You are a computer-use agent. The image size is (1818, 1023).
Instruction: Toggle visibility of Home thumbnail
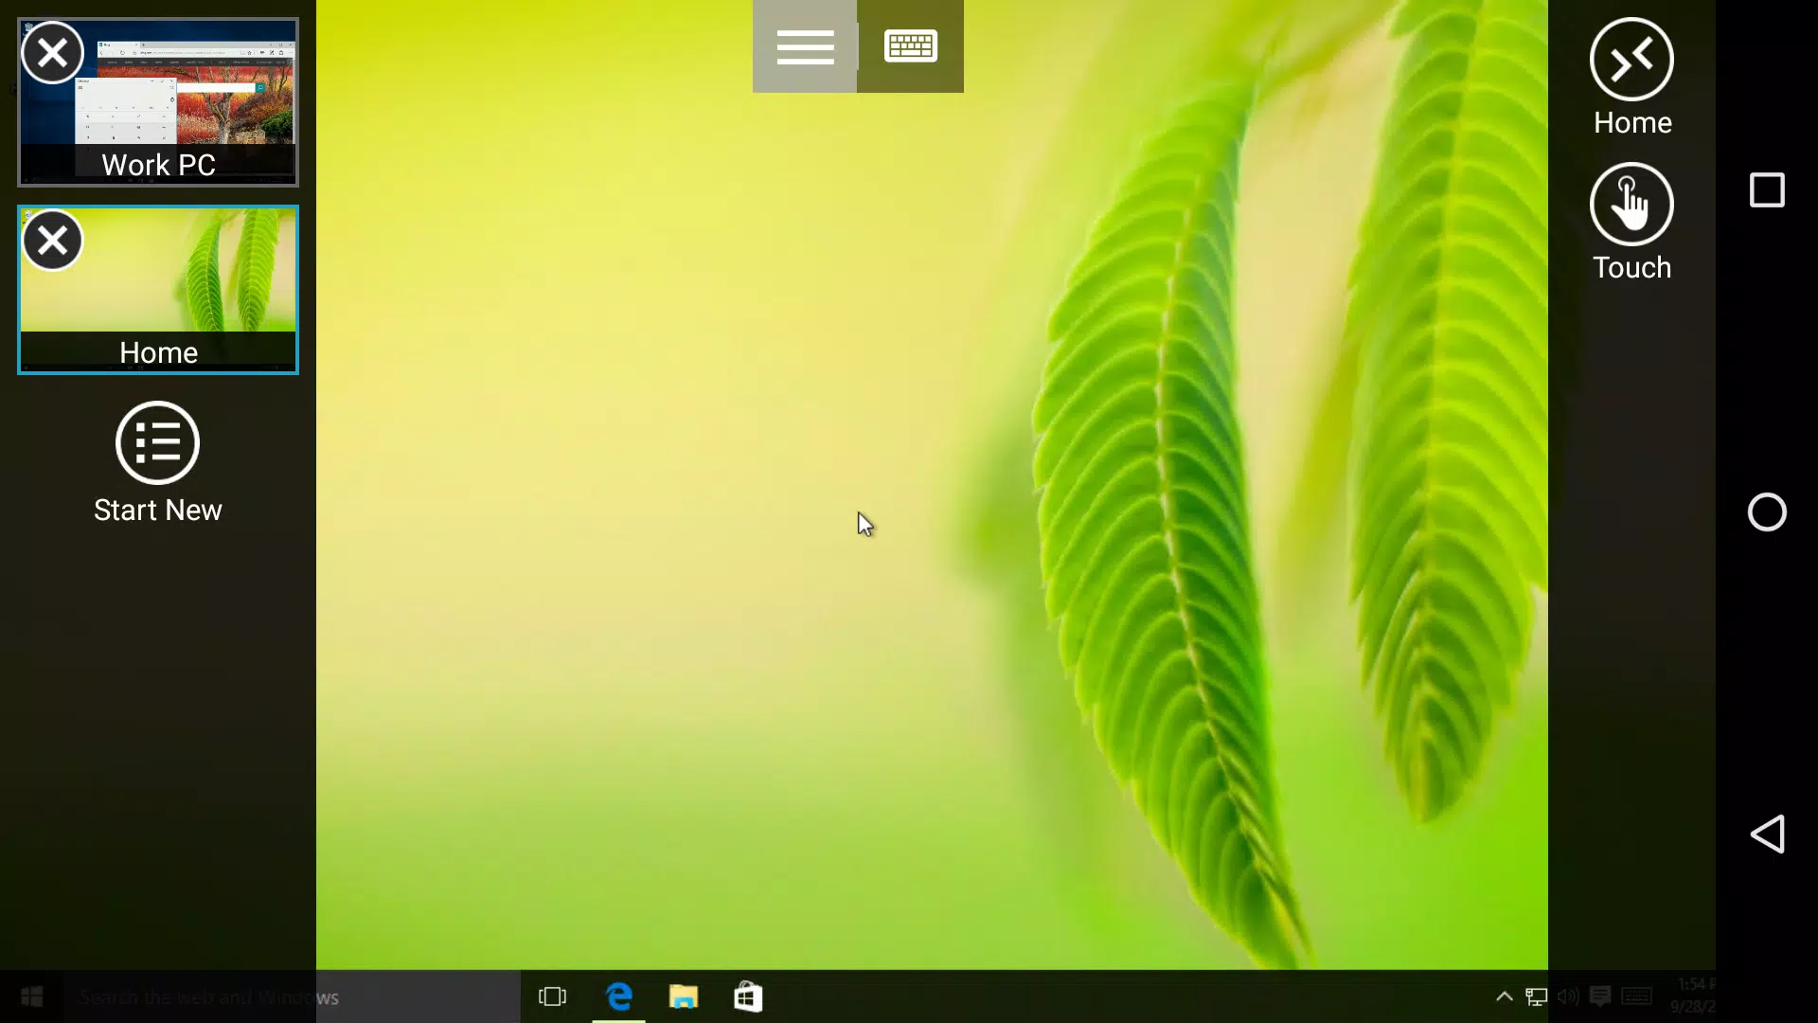52,240
